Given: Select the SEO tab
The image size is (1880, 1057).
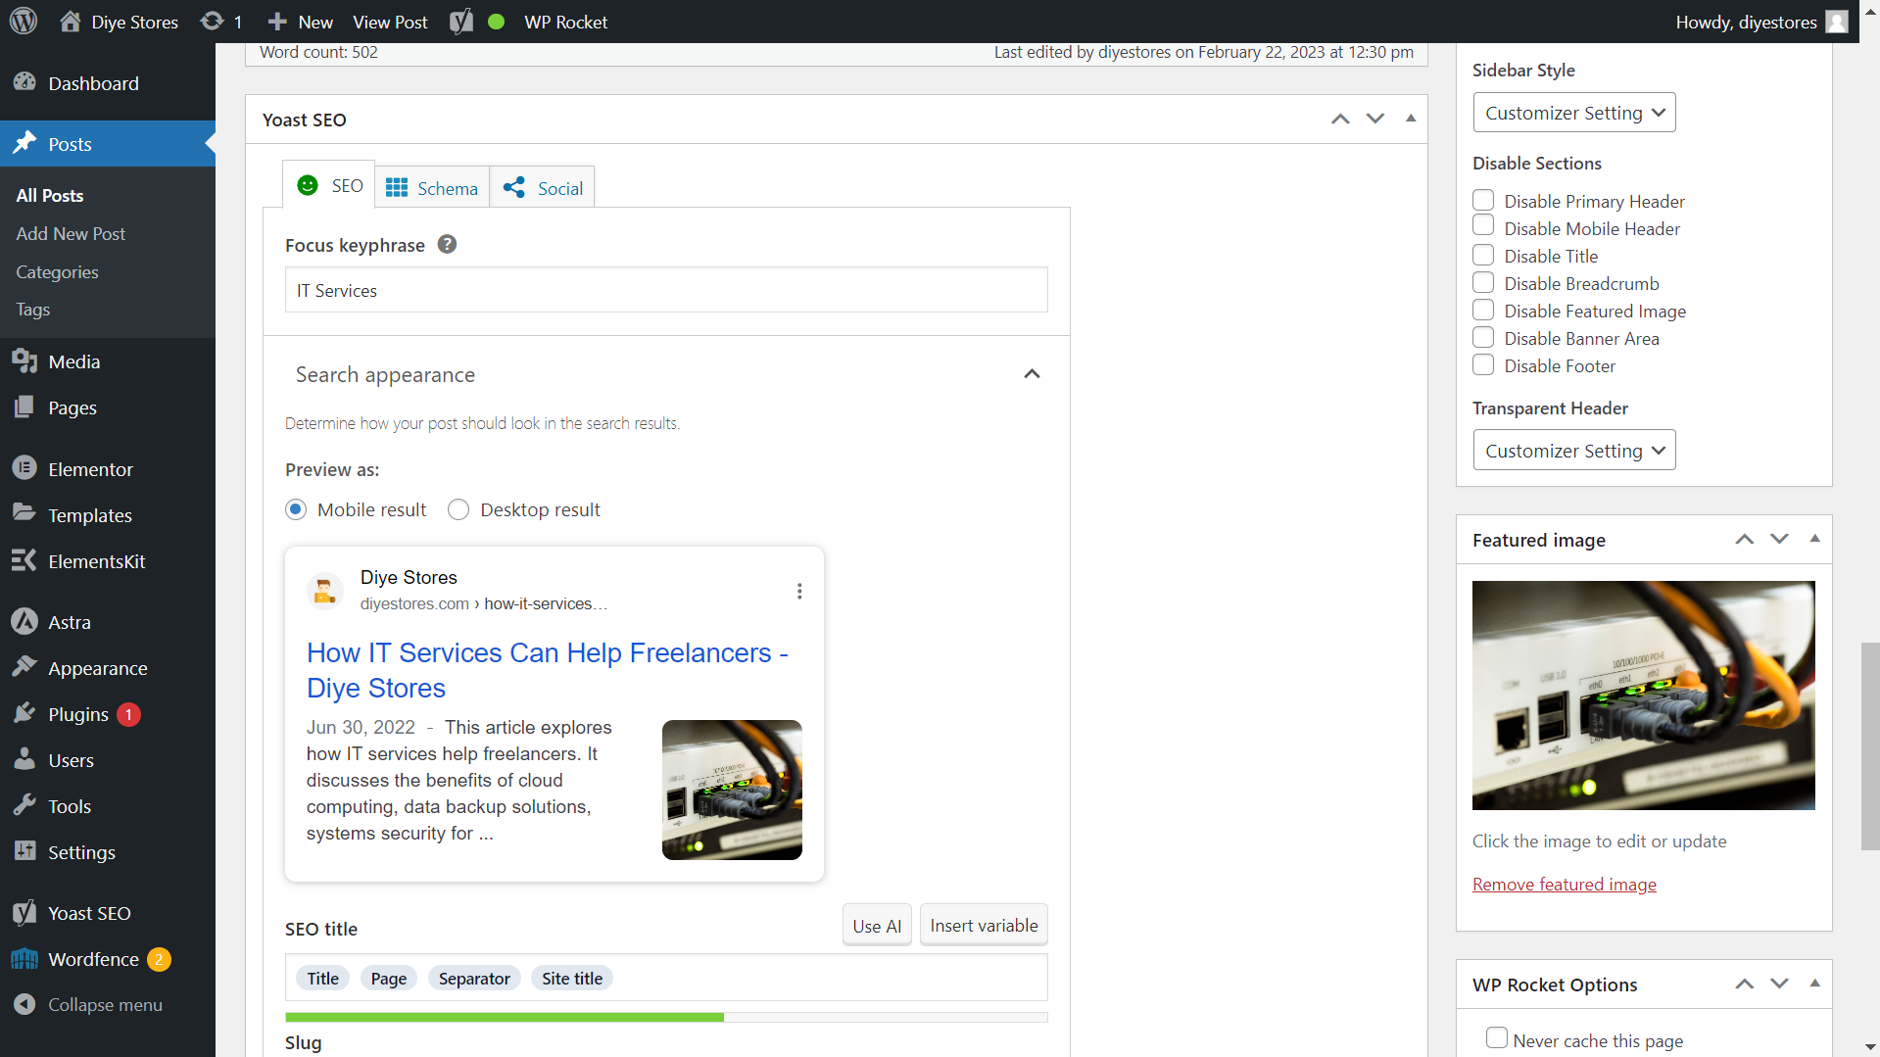Looking at the screenshot, I should [x=329, y=184].
